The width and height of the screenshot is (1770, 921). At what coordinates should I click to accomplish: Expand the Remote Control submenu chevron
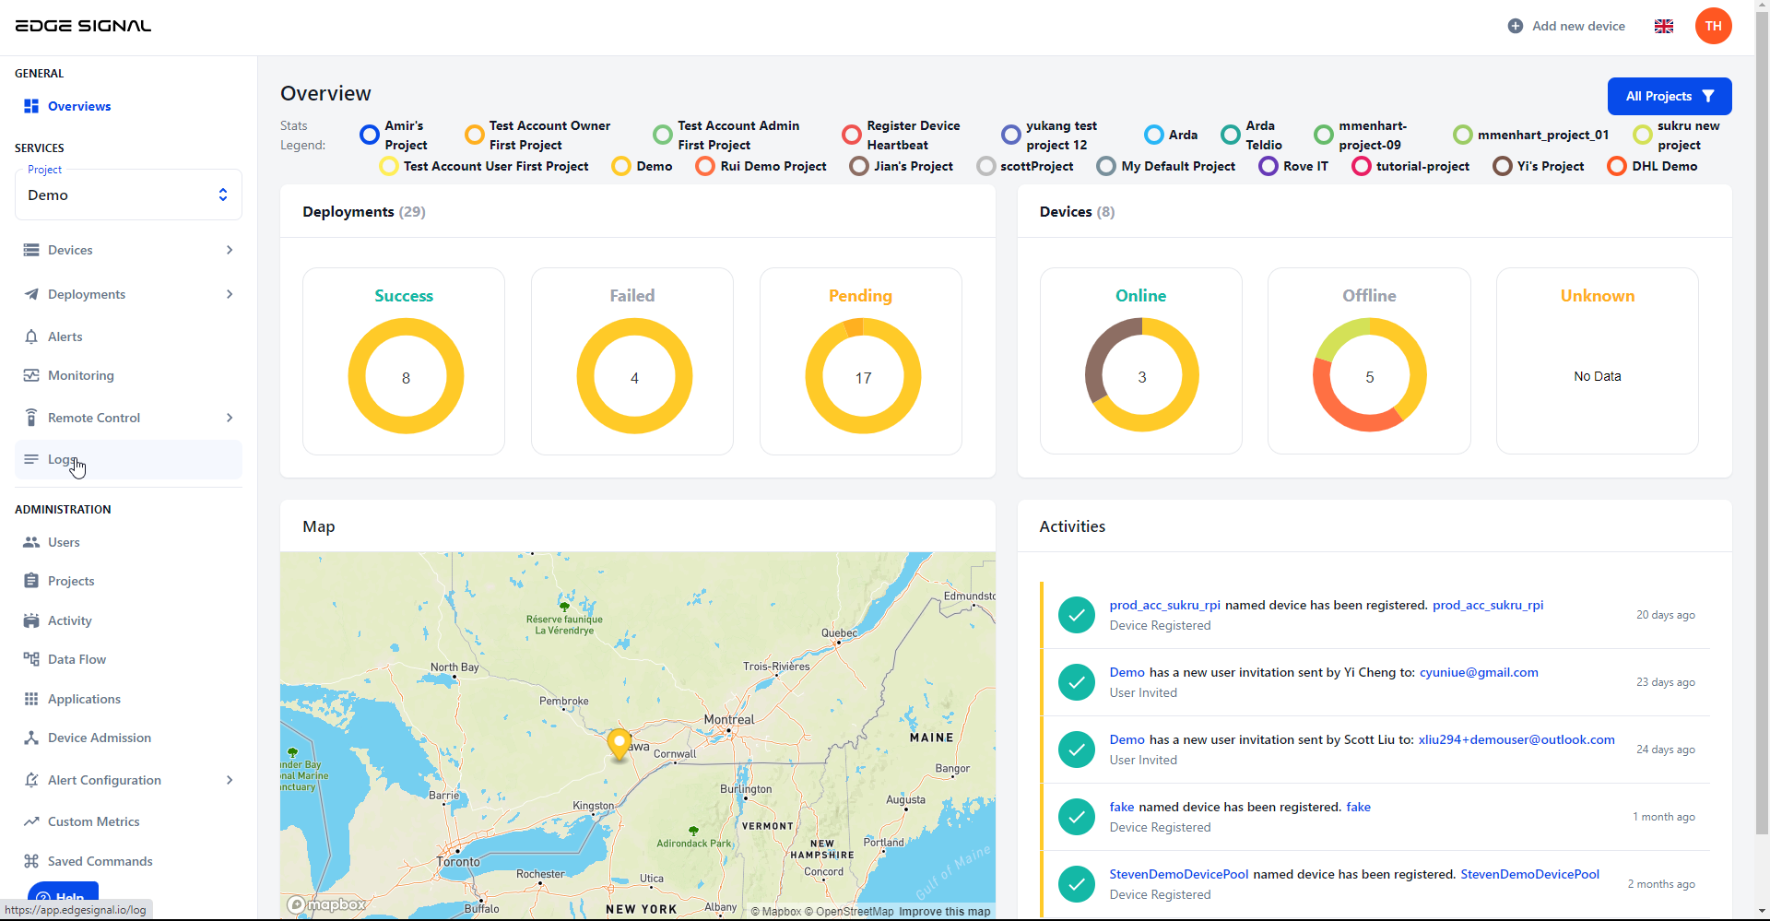(230, 418)
